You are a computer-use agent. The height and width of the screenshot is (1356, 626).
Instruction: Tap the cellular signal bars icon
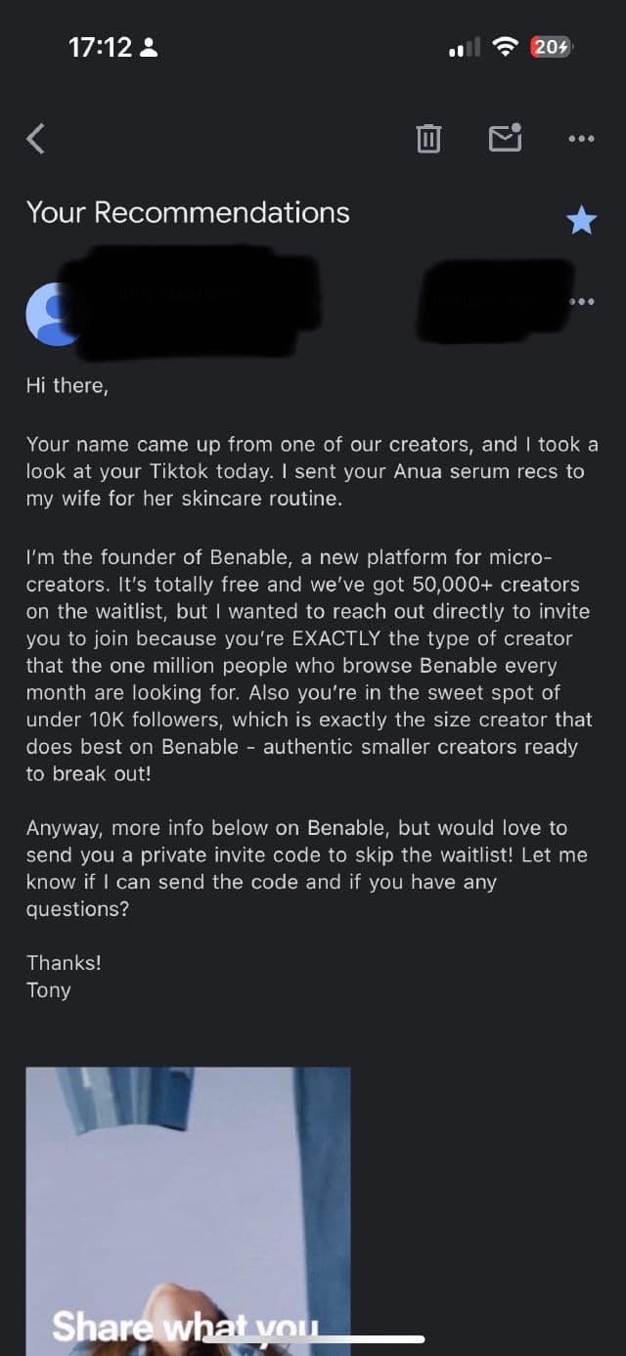tap(465, 48)
